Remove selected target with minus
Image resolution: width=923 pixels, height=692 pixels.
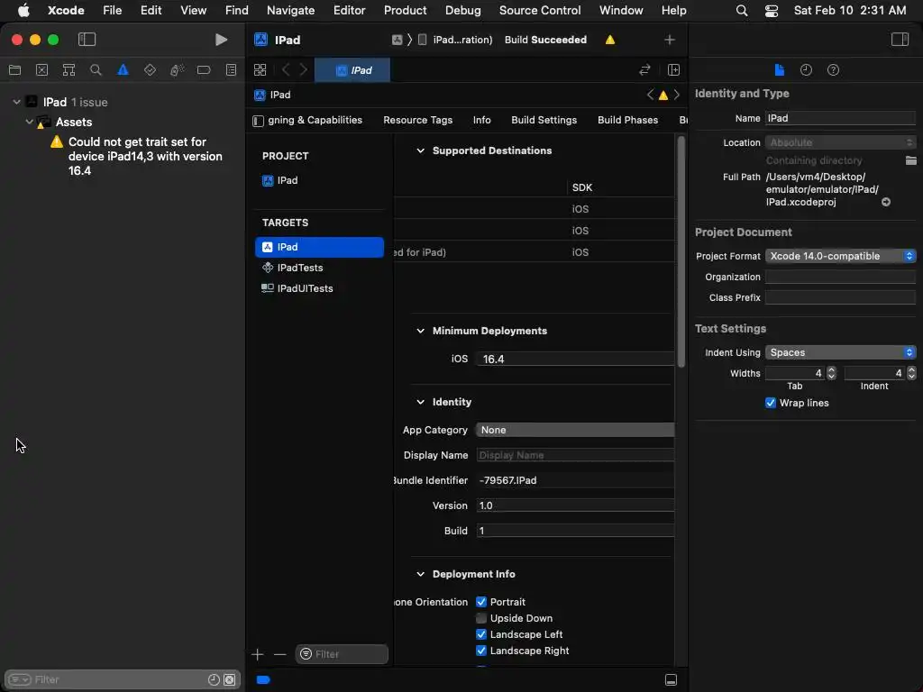[279, 654]
